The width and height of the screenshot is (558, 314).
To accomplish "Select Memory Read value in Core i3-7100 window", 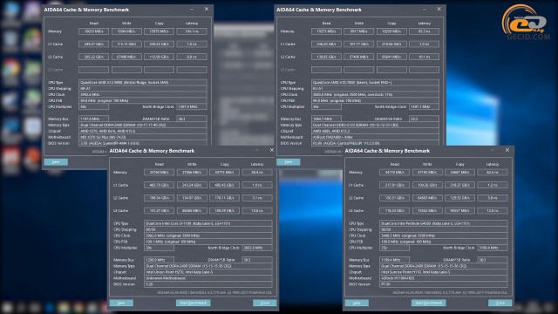I will pos(159,173).
